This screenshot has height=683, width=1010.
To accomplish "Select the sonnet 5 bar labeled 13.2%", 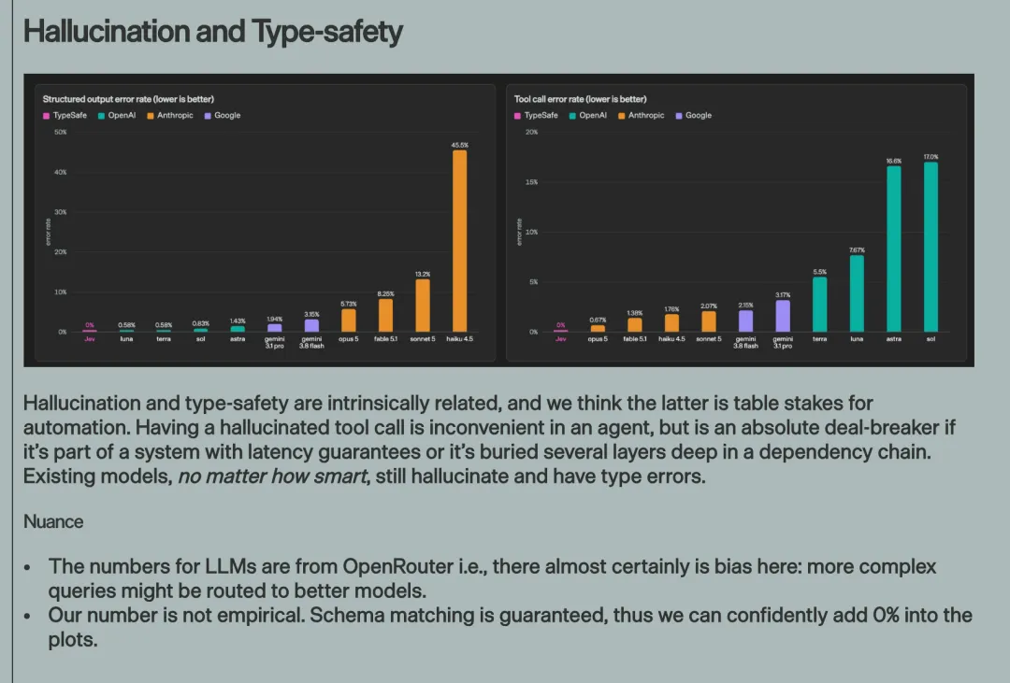I will tap(423, 306).
